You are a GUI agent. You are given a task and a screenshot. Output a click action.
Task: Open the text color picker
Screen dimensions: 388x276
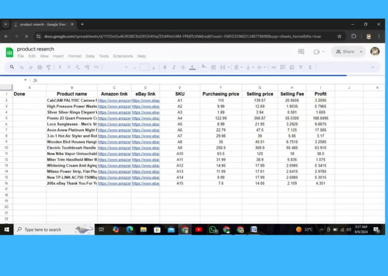click(192, 67)
